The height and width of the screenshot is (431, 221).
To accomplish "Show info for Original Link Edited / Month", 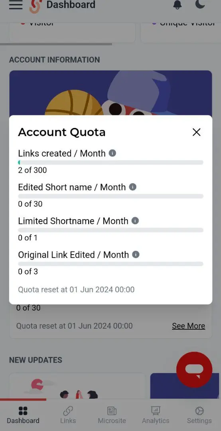I will [136, 255].
